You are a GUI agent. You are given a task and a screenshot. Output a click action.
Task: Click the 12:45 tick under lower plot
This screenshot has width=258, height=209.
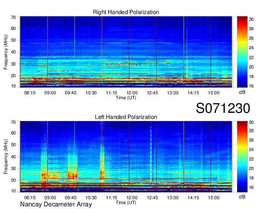[x=153, y=198]
